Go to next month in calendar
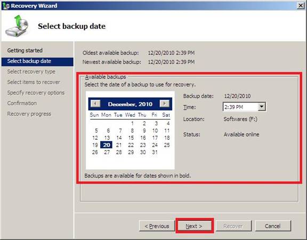 (165, 103)
